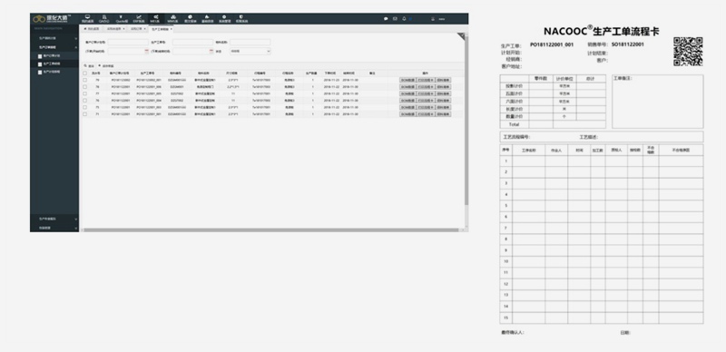This screenshot has width=726, height=352.
Task: Switch to the third open page tab
Action: point(138,29)
